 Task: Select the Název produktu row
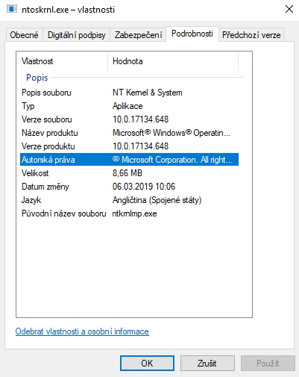[x=129, y=133]
